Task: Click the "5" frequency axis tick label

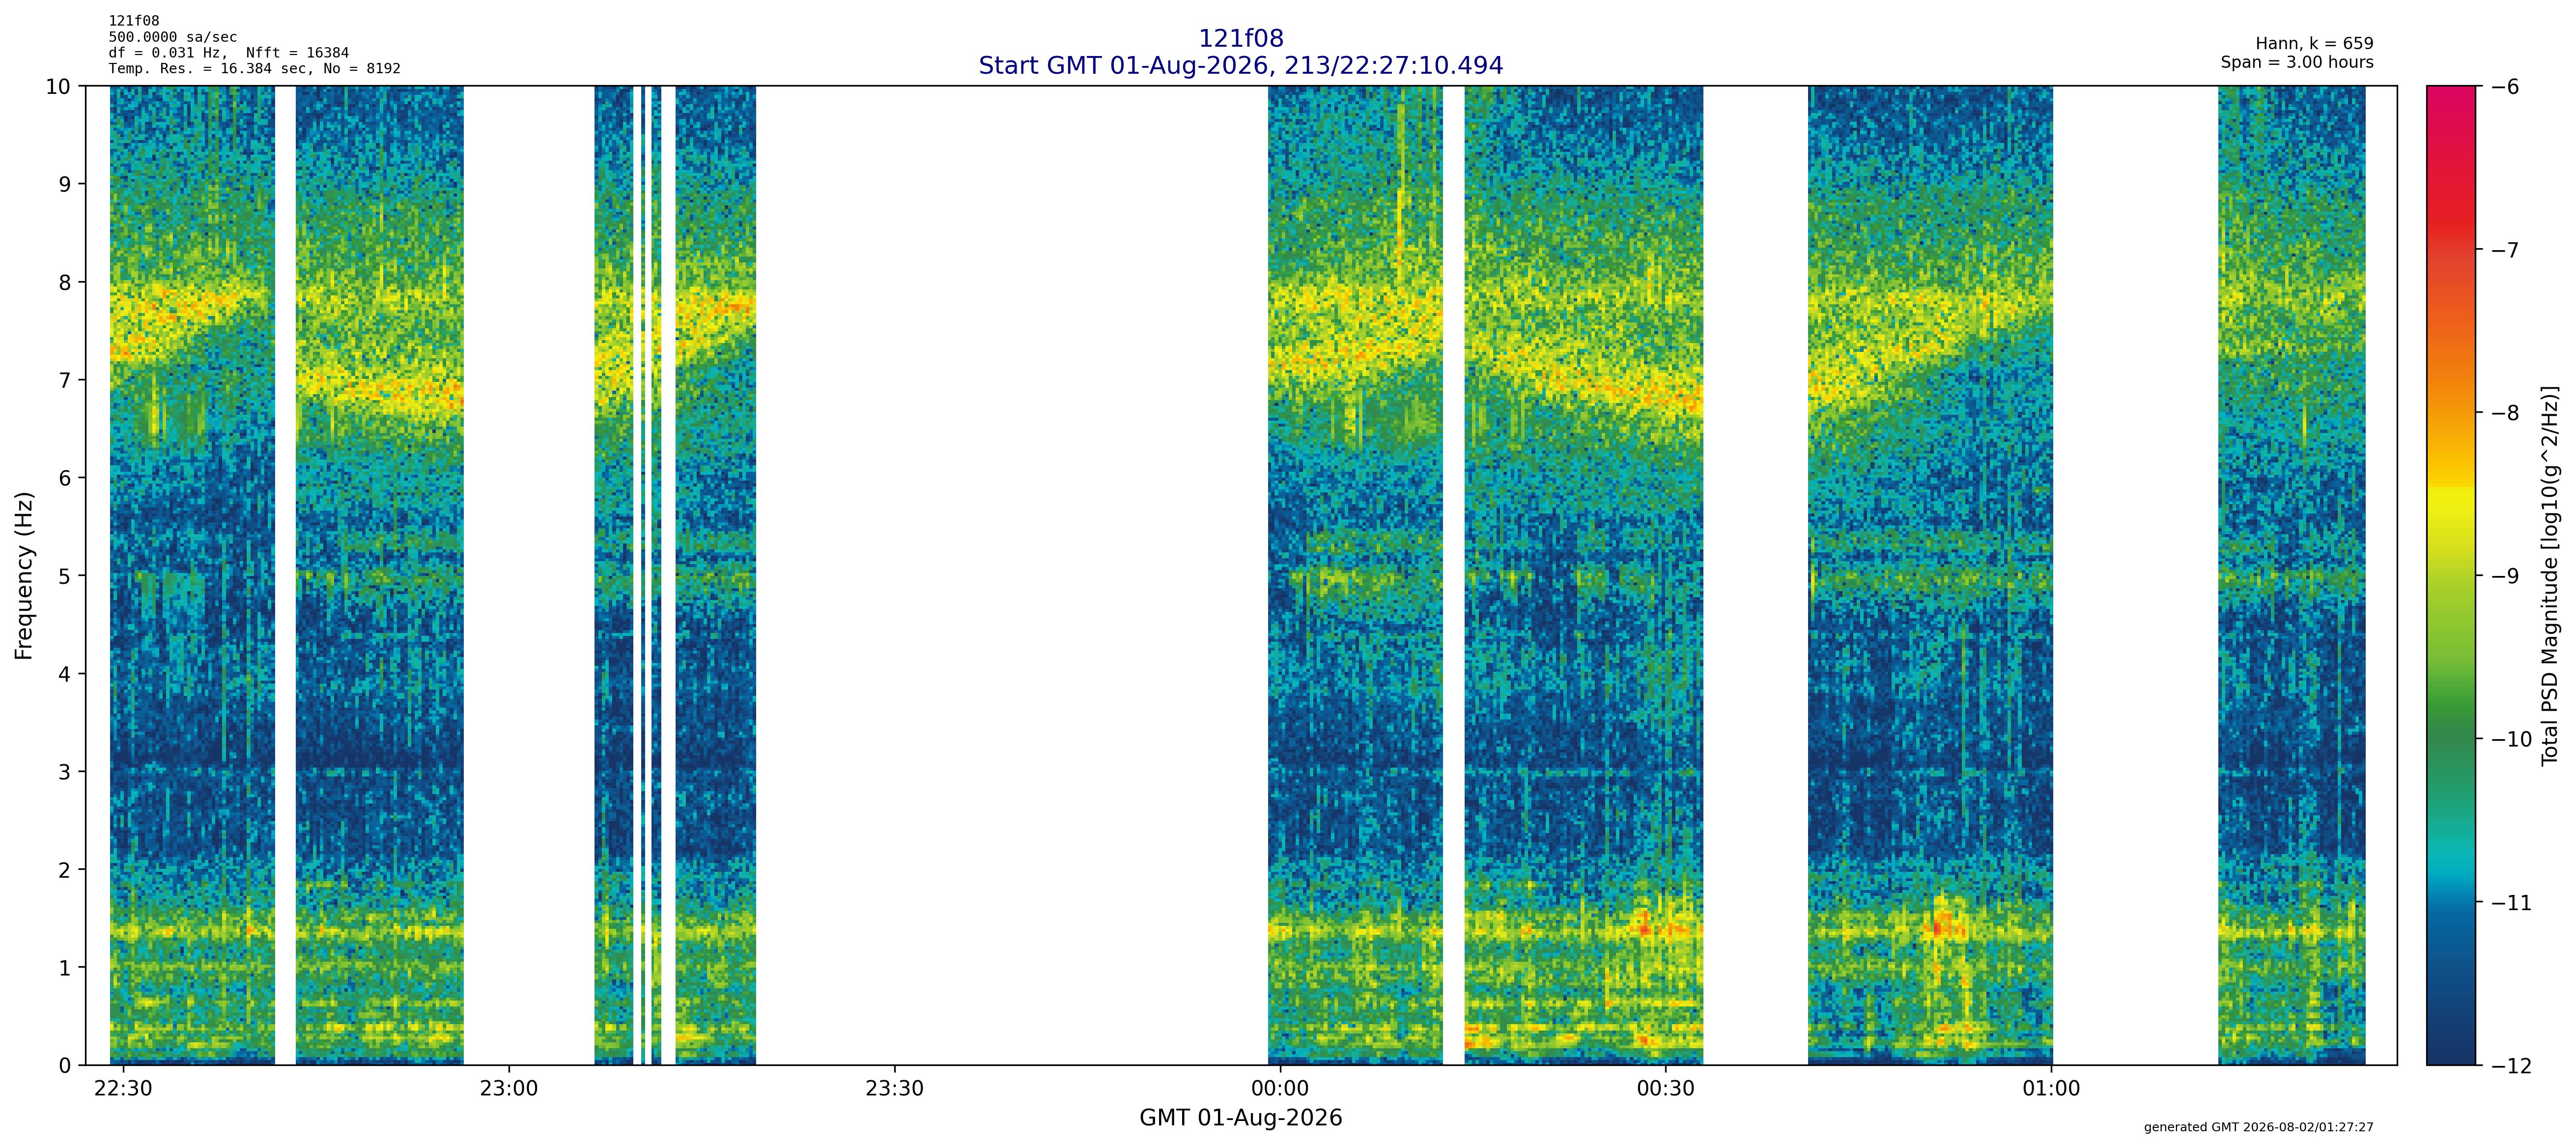Action: tap(65, 576)
